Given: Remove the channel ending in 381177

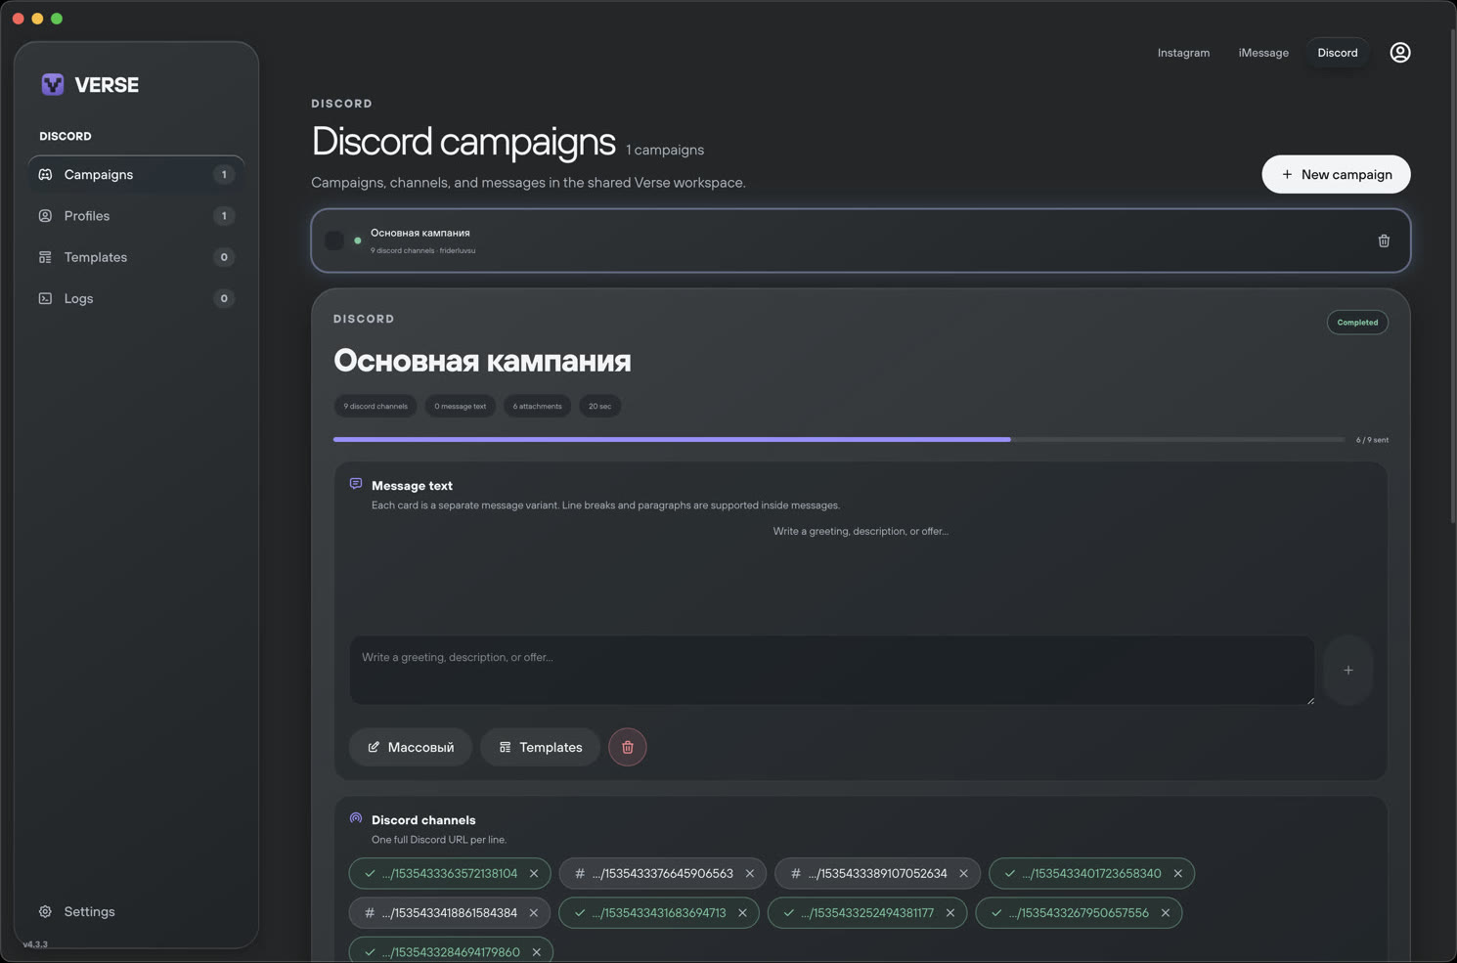Looking at the screenshot, I should pos(950,913).
